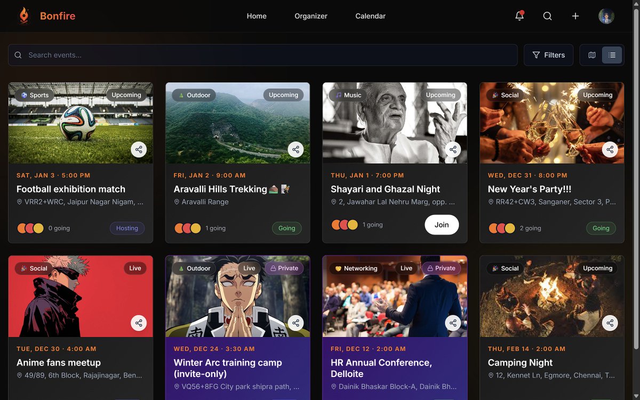This screenshot has height=400, width=640.
Task: Open the user profile avatar
Action: pos(606,16)
